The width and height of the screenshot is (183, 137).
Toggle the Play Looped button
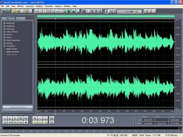click(x=26, y=118)
